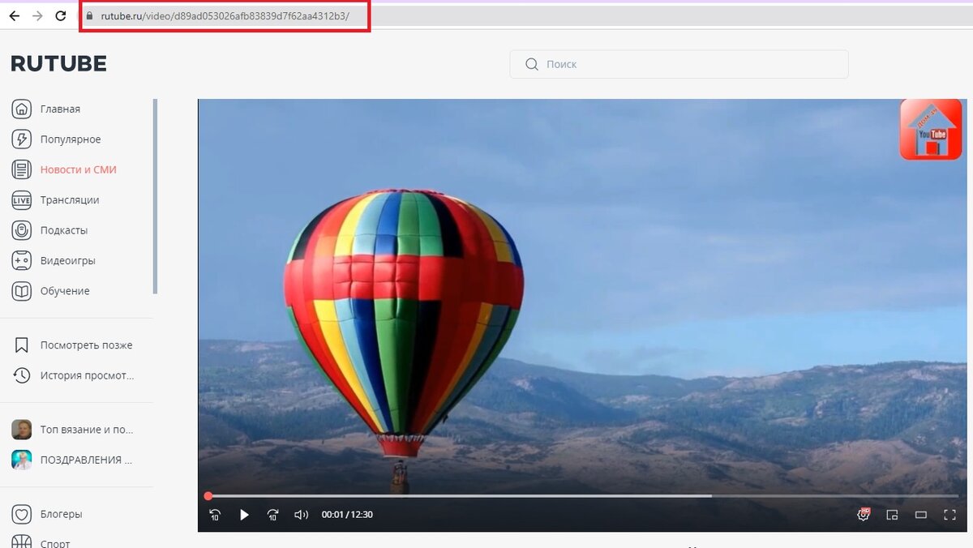973x548 pixels.
Task: Mute the video with speaker icon
Action: pos(302,515)
